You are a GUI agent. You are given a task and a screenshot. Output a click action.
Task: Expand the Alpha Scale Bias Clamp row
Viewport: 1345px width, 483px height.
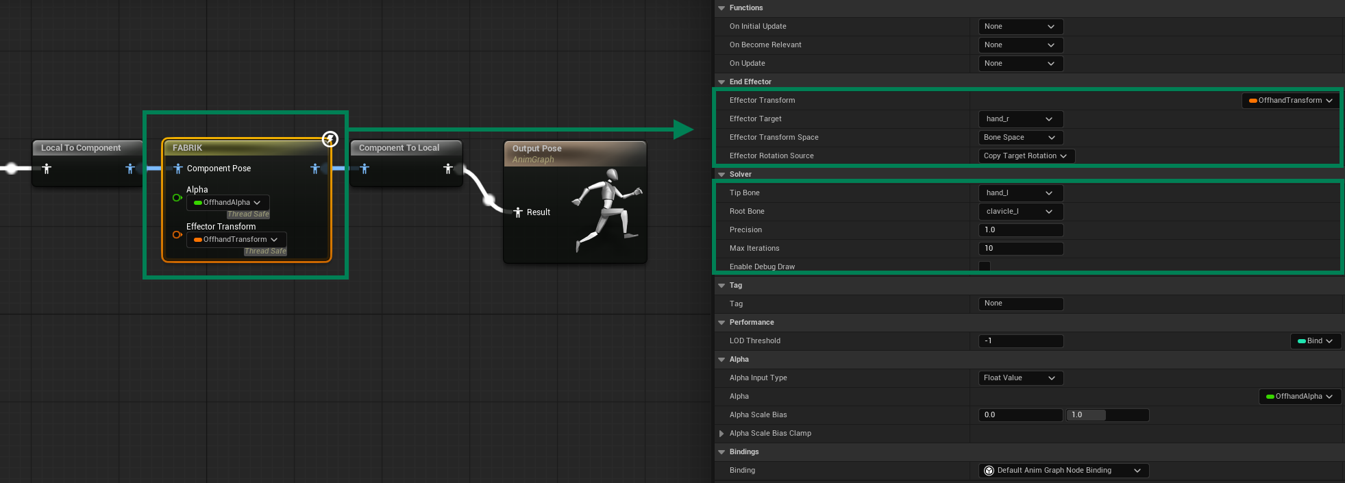[x=721, y=434]
